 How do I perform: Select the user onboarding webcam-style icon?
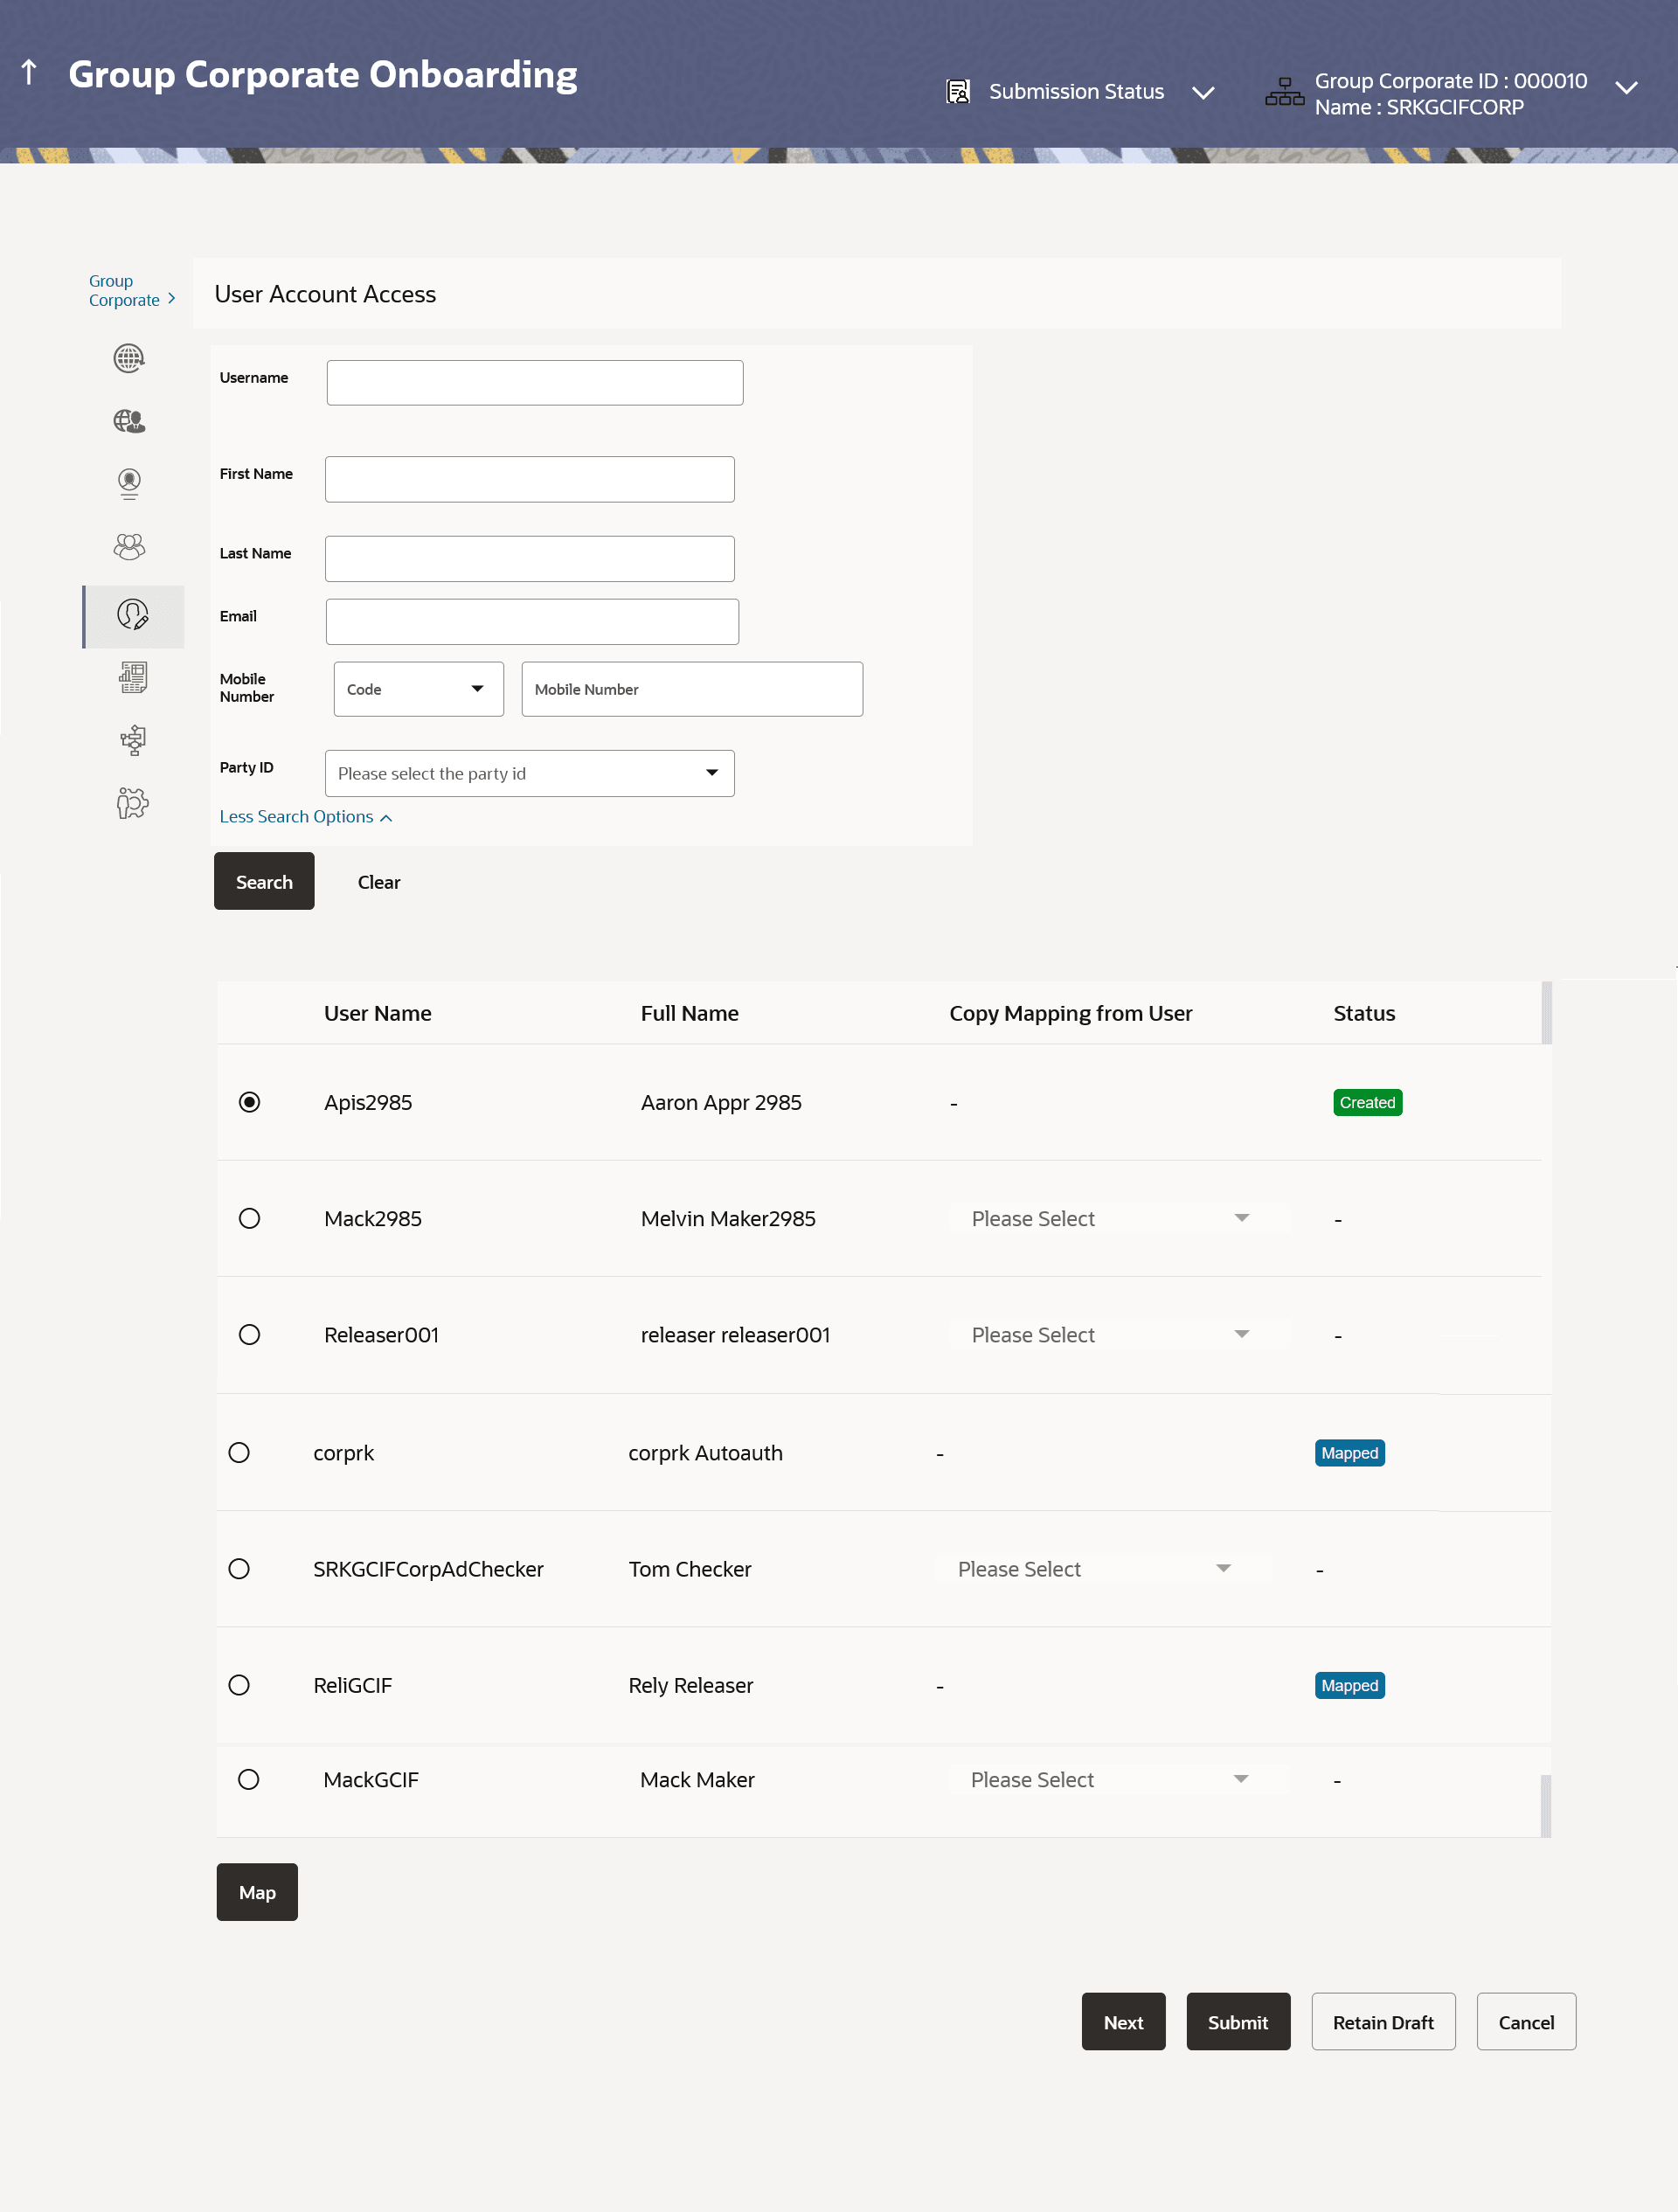[129, 484]
